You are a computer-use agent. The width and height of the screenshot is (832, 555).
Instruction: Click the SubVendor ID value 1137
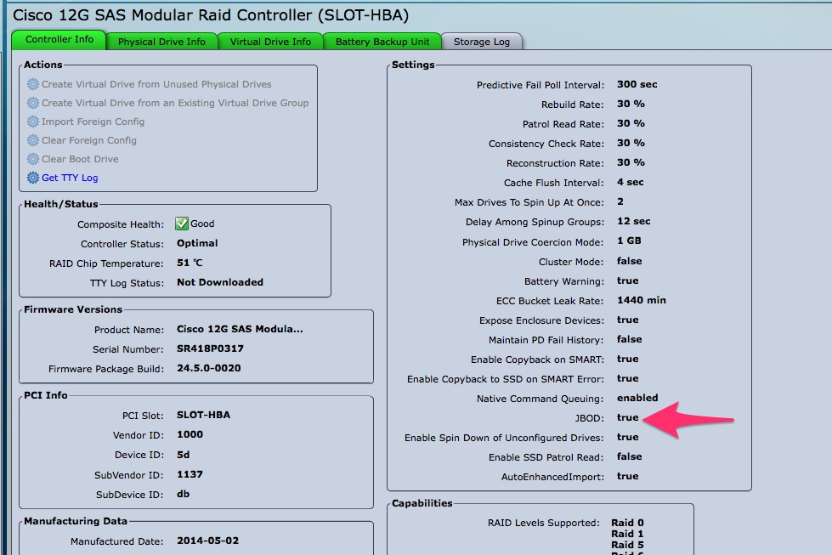[x=190, y=474]
